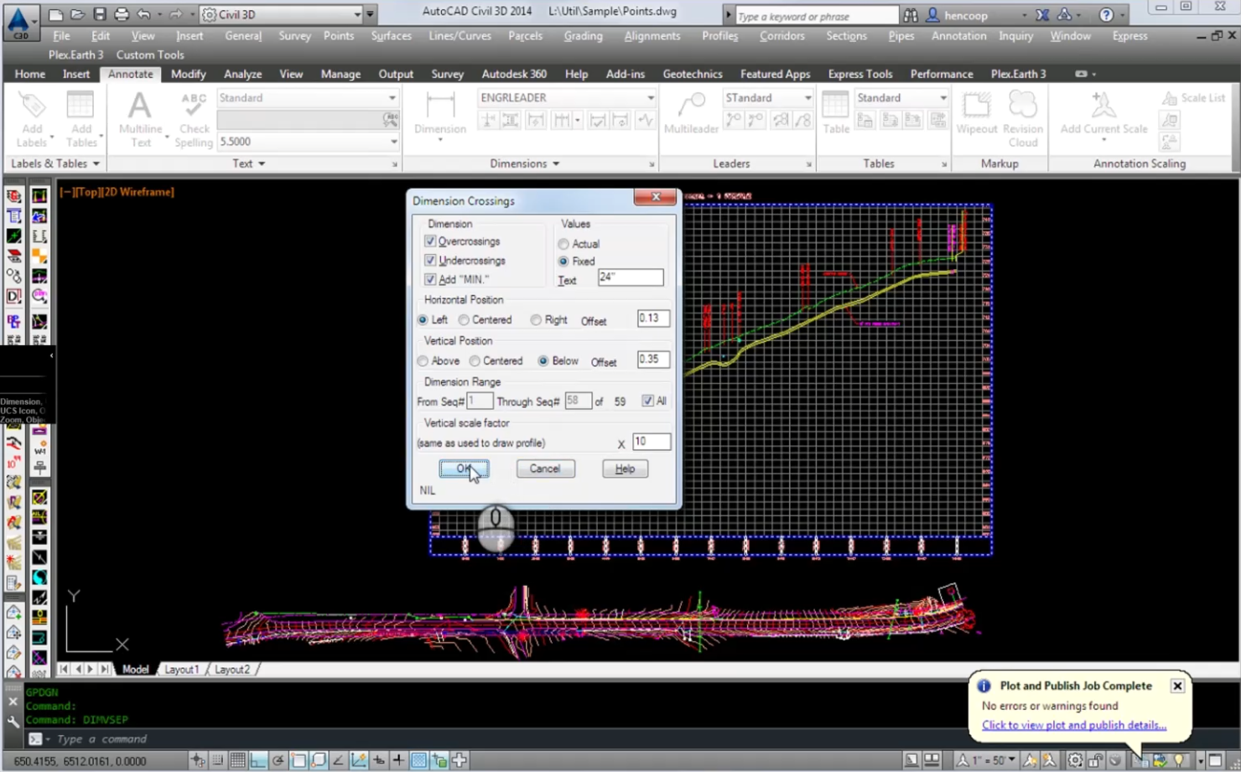
Task: Click the Multileader tool
Action: pyautogui.click(x=691, y=114)
